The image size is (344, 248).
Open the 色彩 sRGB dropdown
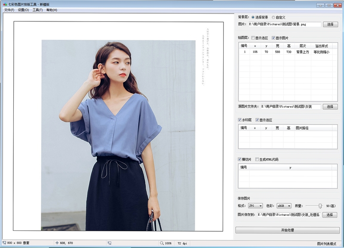click(x=284, y=206)
